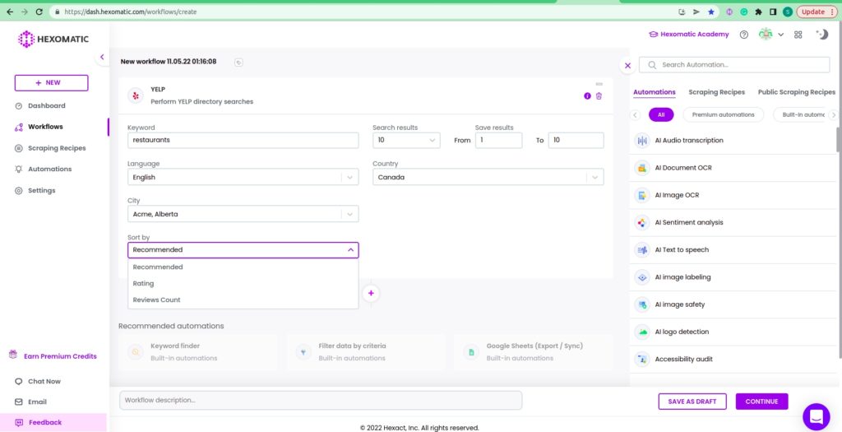Viewport: 842px width, 432px height.
Task: Collapse the Sort by dropdown
Action: coord(350,250)
